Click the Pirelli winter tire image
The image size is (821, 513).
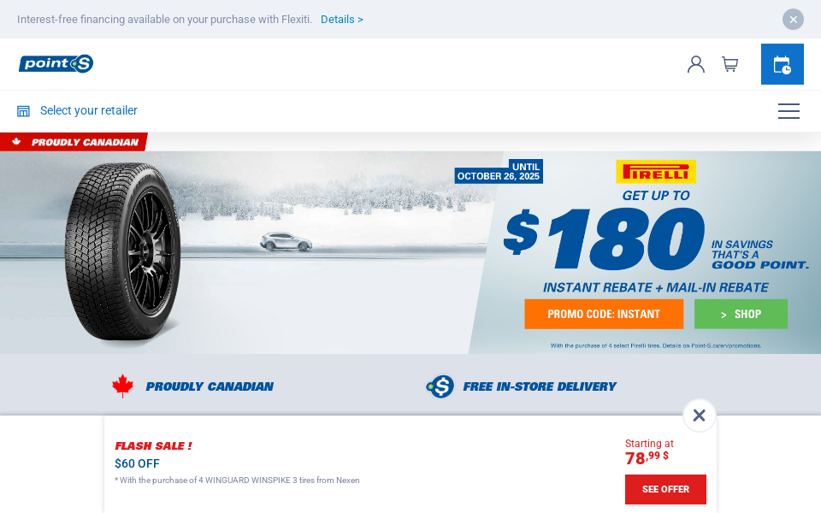[x=123, y=251]
